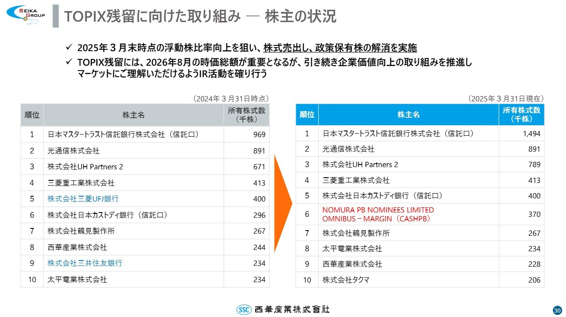This screenshot has height=317, width=566.
Task: Click the gray '順位' header in left table
Action: [32, 115]
